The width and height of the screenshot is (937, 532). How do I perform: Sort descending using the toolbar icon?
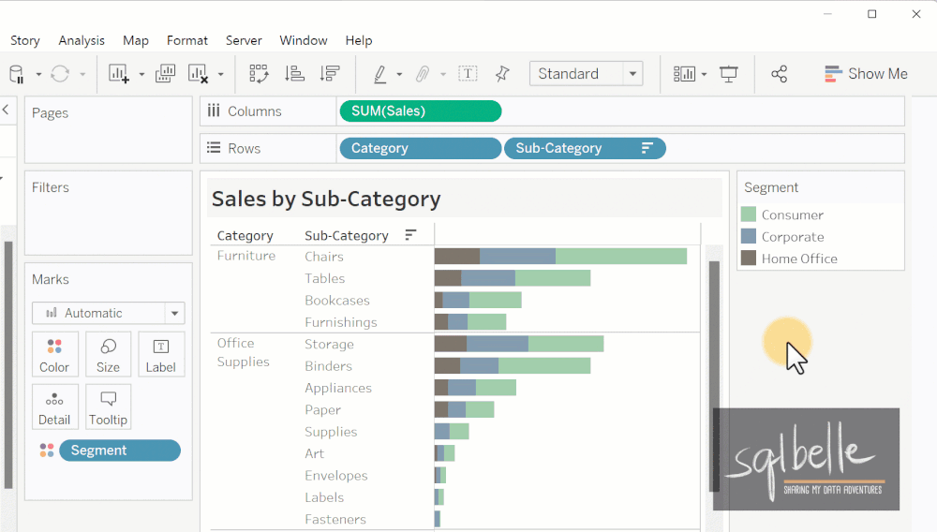click(x=329, y=74)
